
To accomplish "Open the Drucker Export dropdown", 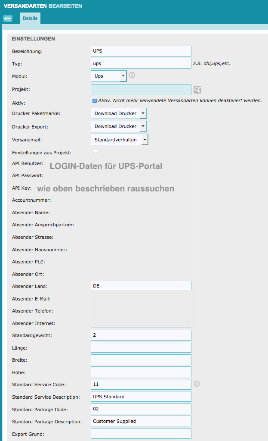I will 119,126.
